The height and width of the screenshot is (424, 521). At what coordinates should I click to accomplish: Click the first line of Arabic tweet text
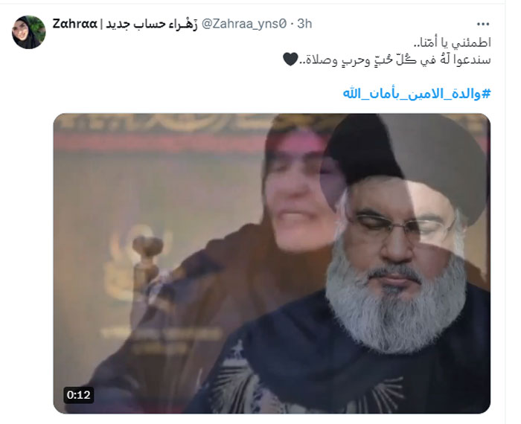pyautogui.click(x=453, y=43)
